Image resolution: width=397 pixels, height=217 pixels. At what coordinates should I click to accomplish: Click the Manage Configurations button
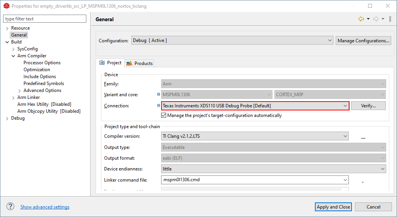coord(363,40)
